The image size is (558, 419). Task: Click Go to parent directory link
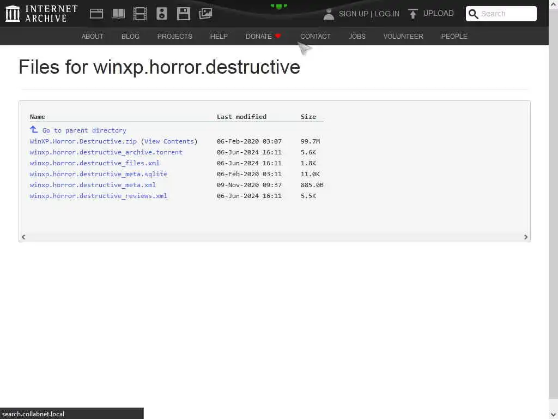pos(84,130)
